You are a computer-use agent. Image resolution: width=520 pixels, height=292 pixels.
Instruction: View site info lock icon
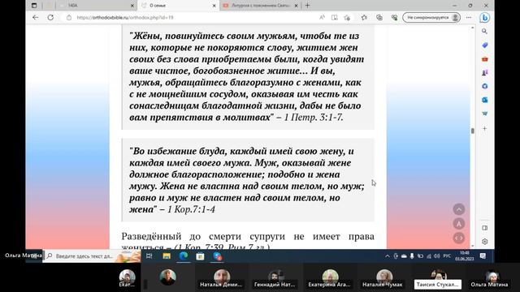point(69,18)
